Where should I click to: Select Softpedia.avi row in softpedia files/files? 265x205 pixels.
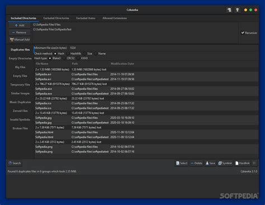click(x=146, y=74)
